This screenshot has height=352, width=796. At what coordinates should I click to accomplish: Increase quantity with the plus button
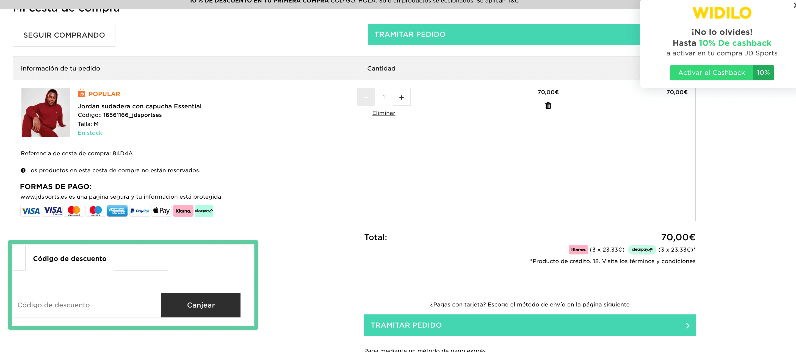coord(401,97)
